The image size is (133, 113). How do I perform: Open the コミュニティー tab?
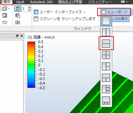point(100,2)
